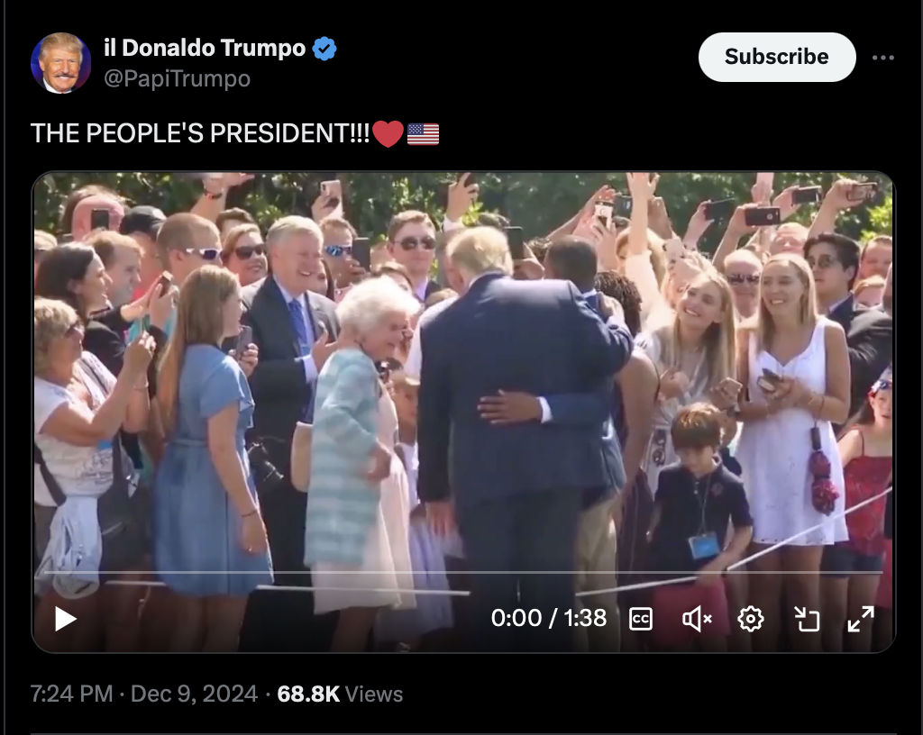Screen dimensions: 923x735
Task: Open the 7:24 PM Dec 9, 2024 timestamp
Action: 144,694
